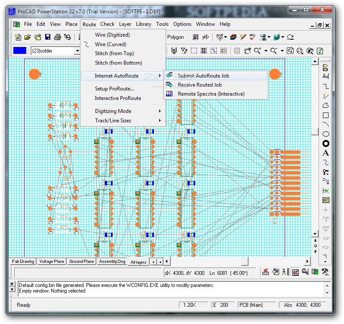
Task: Run the DRC check icon
Action: point(252,37)
